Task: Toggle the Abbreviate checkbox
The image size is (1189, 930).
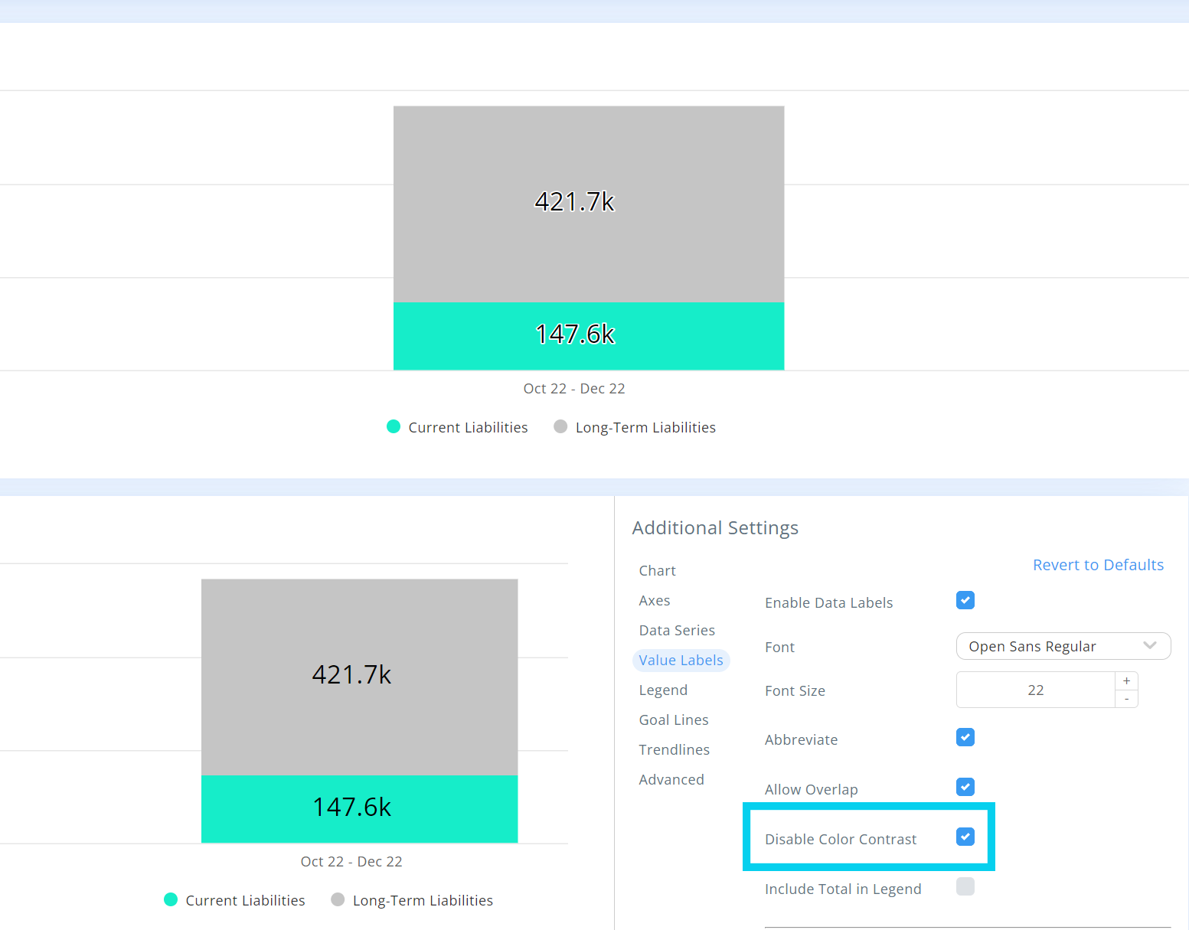Action: (x=965, y=737)
